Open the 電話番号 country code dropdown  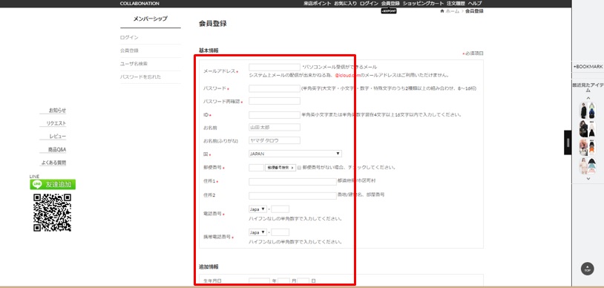[257, 209]
